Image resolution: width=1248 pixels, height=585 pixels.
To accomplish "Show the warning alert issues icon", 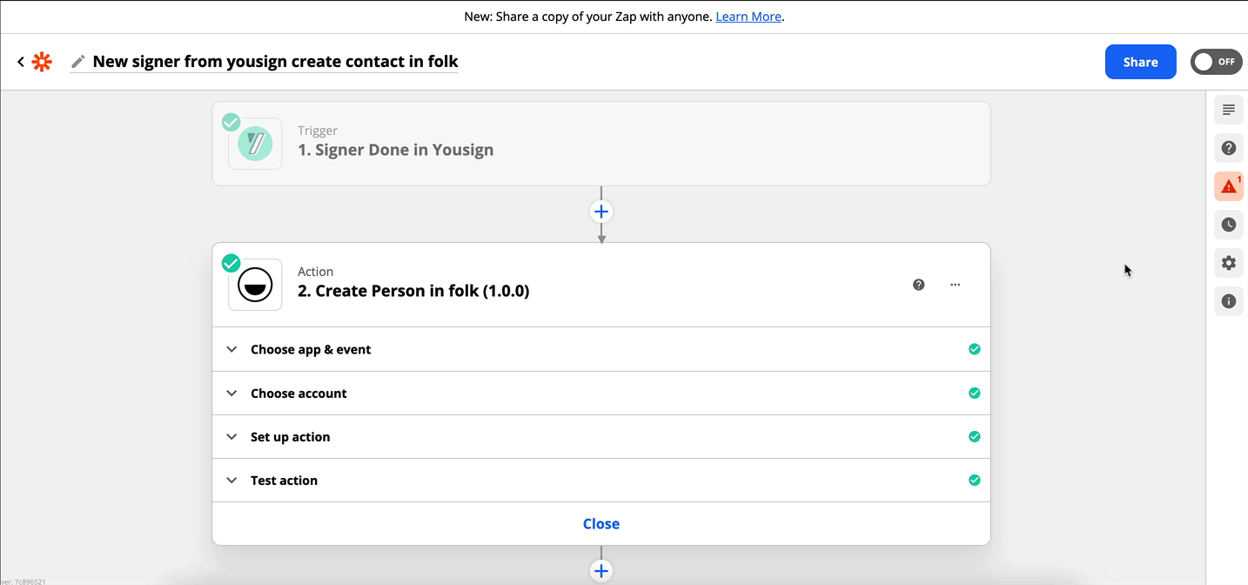I will (x=1229, y=186).
